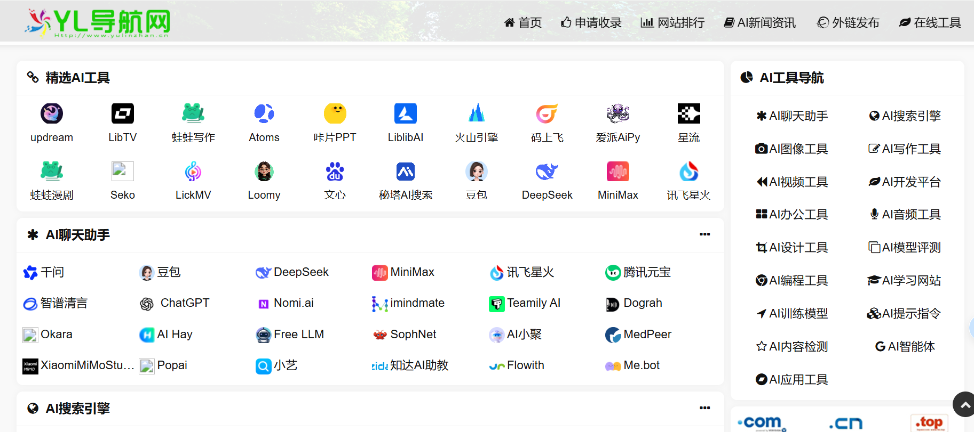
Task: Select the 咔片PPT yellow icon
Action: (335, 113)
